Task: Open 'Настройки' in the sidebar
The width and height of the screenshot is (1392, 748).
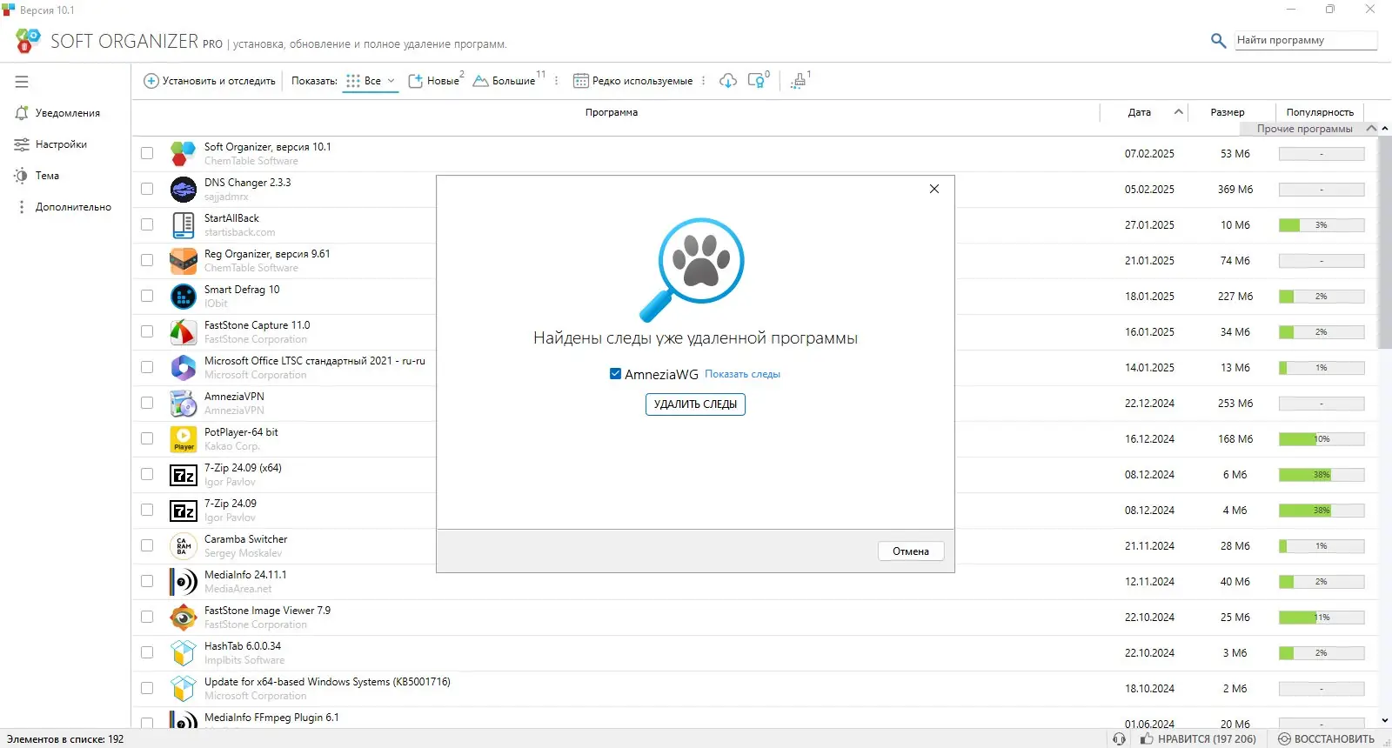Action: click(61, 144)
